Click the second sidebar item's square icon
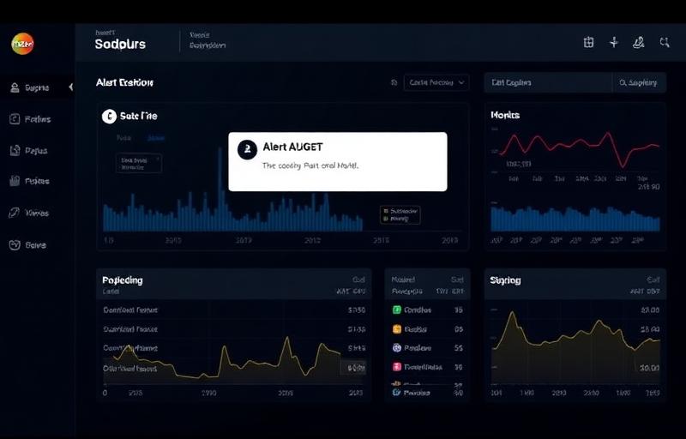The height and width of the screenshot is (439, 686). [15, 119]
